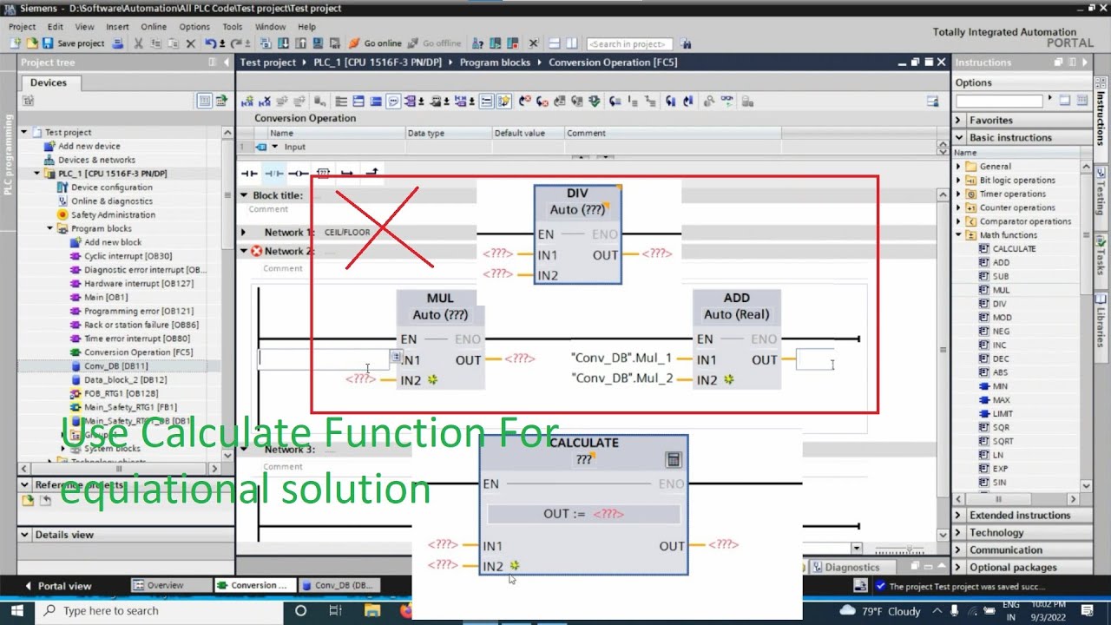Screen dimensions: 1111x625
Task: Expand Communication section in Instructions panel
Action: click(x=959, y=550)
